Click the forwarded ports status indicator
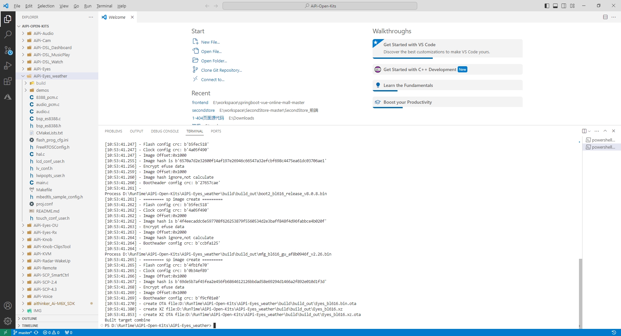Viewport: 621px width, 336px height. (x=69, y=332)
